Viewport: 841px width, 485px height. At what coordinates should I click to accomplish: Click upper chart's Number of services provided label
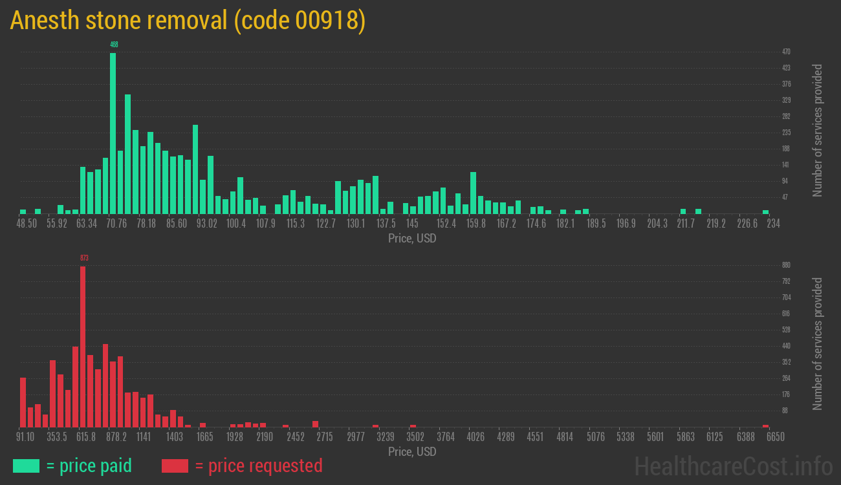(x=818, y=131)
